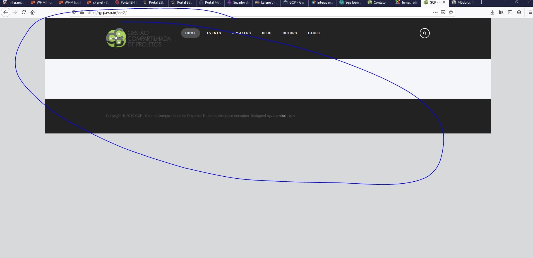The height and width of the screenshot is (258, 533).
Task: Reload the current page
Action: [24, 12]
